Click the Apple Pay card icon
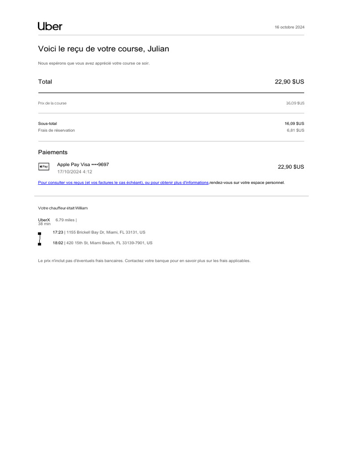 (x=44, y=166)
